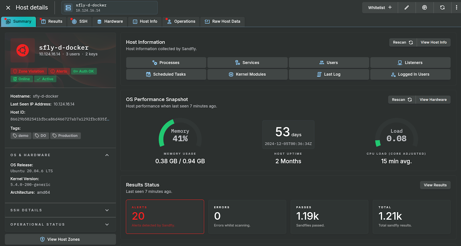Click View Results button

435,185
